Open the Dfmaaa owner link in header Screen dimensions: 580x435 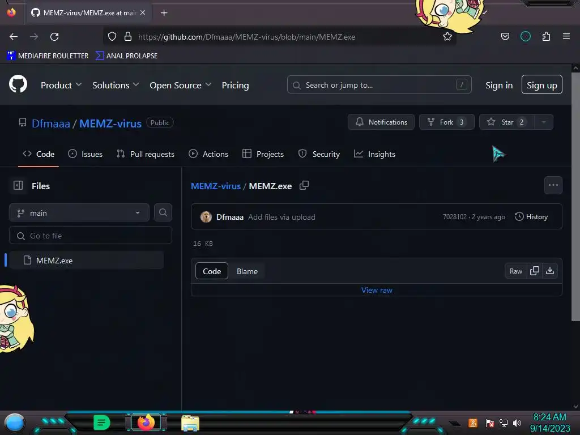[x=50, y=123]
